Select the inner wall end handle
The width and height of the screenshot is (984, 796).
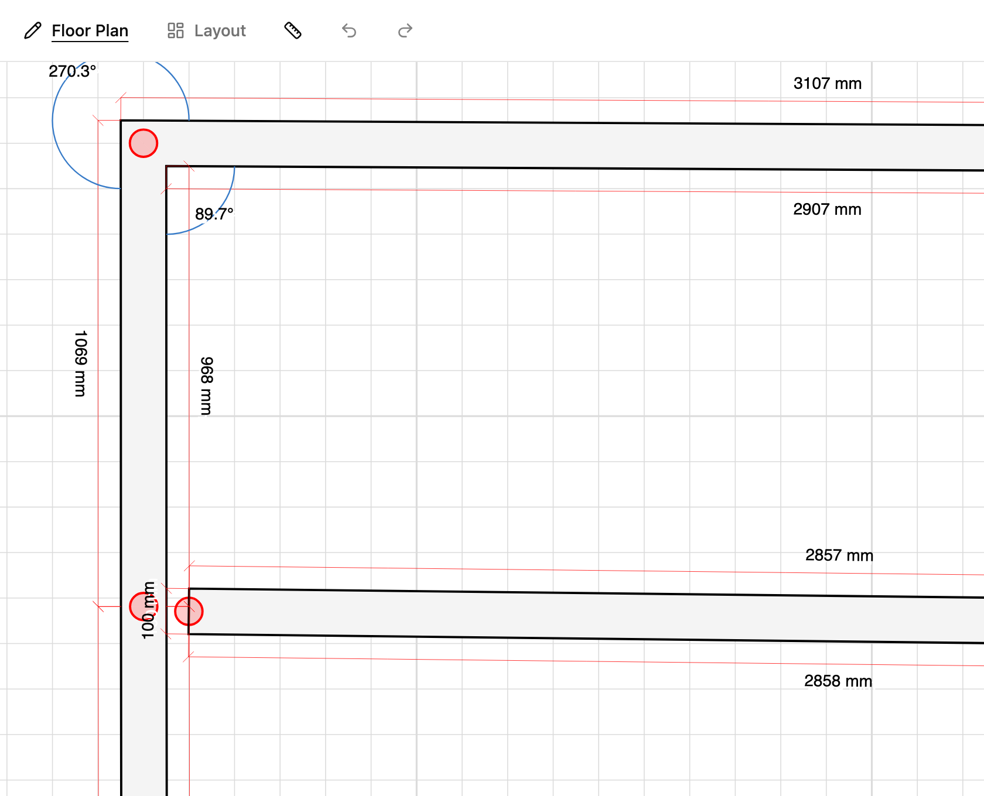189,611
